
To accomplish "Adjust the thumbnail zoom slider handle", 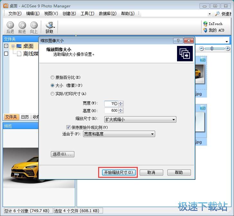I will 212,48.
